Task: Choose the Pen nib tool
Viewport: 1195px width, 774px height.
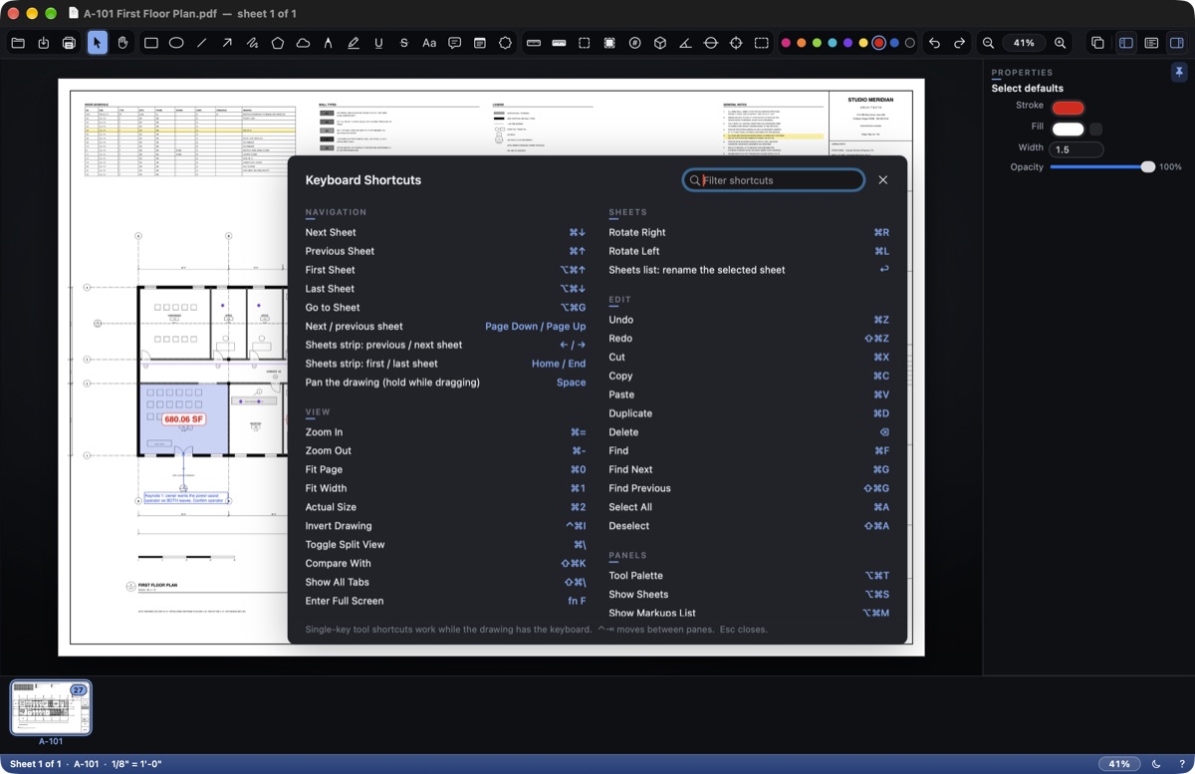Action: click(329, 43)
